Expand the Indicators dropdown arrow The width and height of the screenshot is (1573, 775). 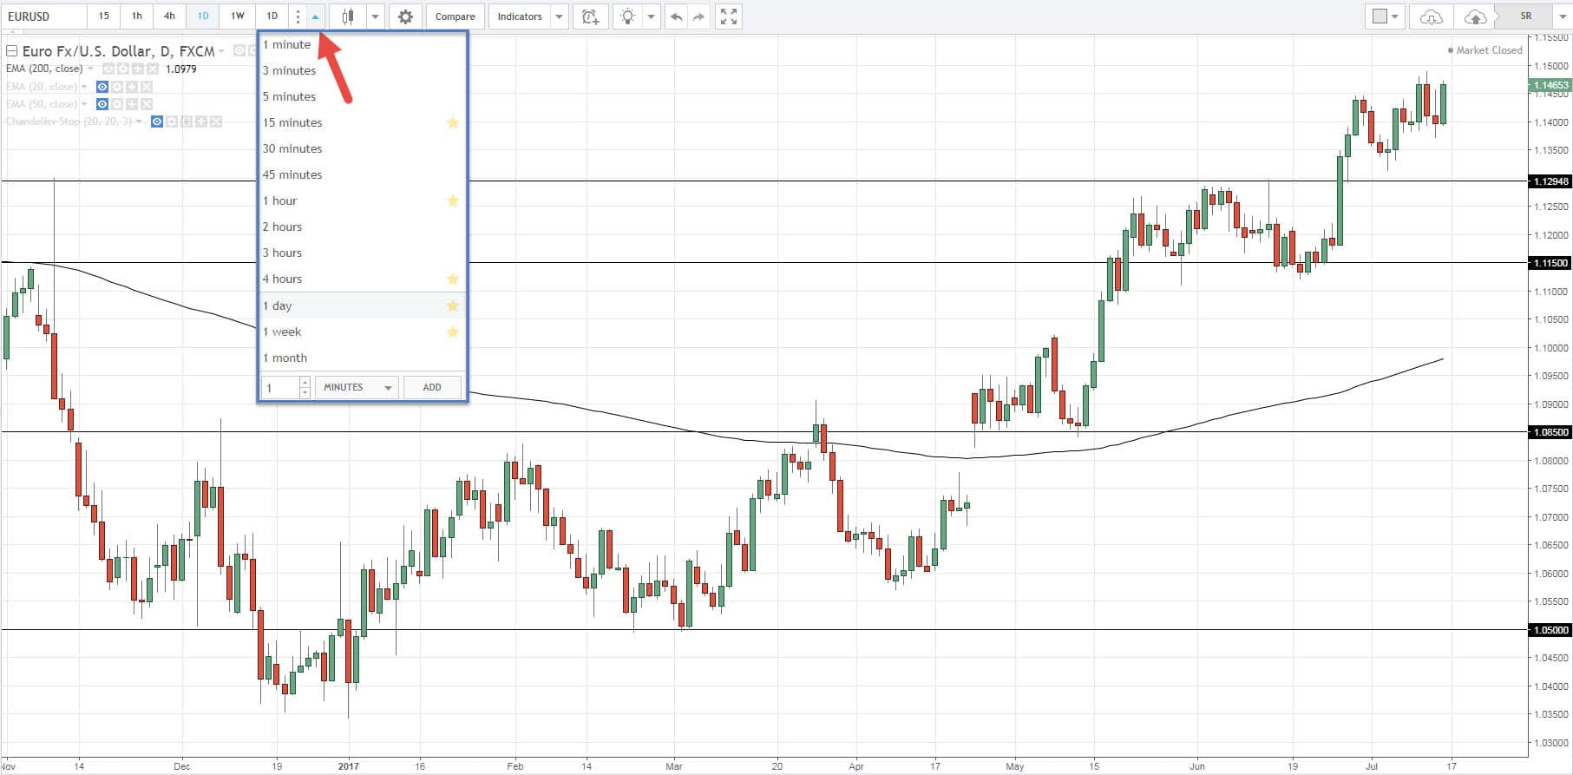pyautogui.click(x=560, y=16)
